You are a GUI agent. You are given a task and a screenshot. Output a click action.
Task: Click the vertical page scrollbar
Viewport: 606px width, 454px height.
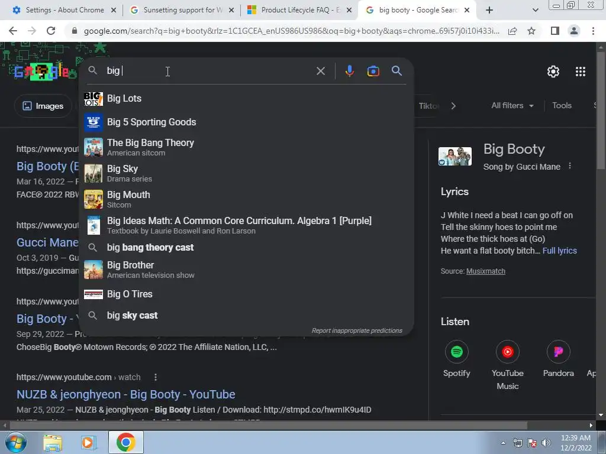point(601,110)
